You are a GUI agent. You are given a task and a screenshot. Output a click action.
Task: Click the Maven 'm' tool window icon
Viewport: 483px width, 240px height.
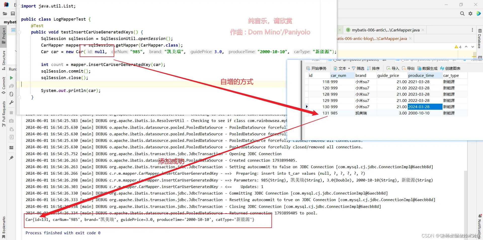coord(480,57)
